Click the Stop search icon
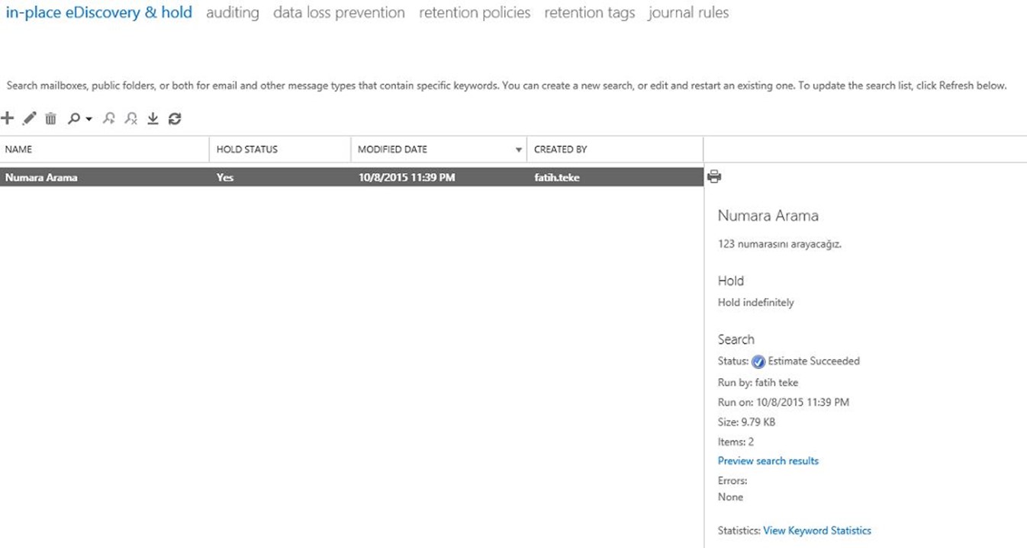The height and width of the screenshot is (548, 1027). click(x=131, y=118)
